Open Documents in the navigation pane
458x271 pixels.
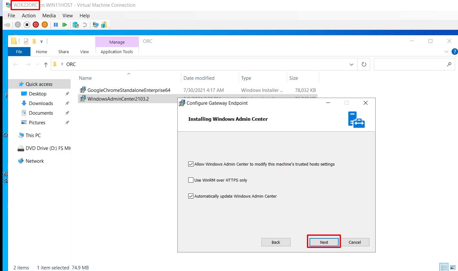(41, 113)
